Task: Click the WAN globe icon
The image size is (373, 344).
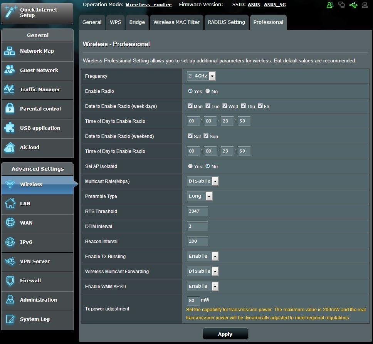Action: [x=10, y=222]
